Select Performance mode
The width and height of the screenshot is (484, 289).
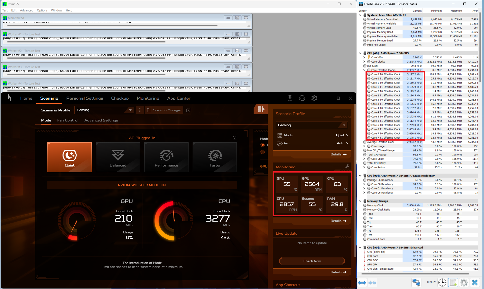click(166, 157)
